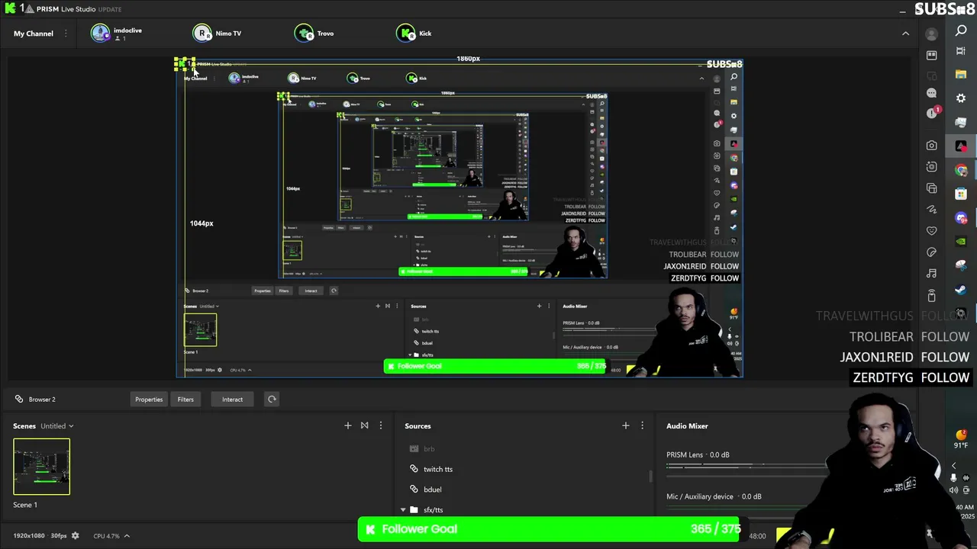Add a new source with plus button

625,425
